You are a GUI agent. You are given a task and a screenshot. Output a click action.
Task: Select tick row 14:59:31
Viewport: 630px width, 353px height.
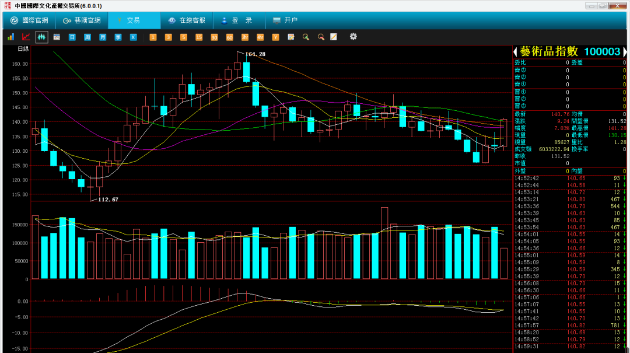[x=570, y=347]
